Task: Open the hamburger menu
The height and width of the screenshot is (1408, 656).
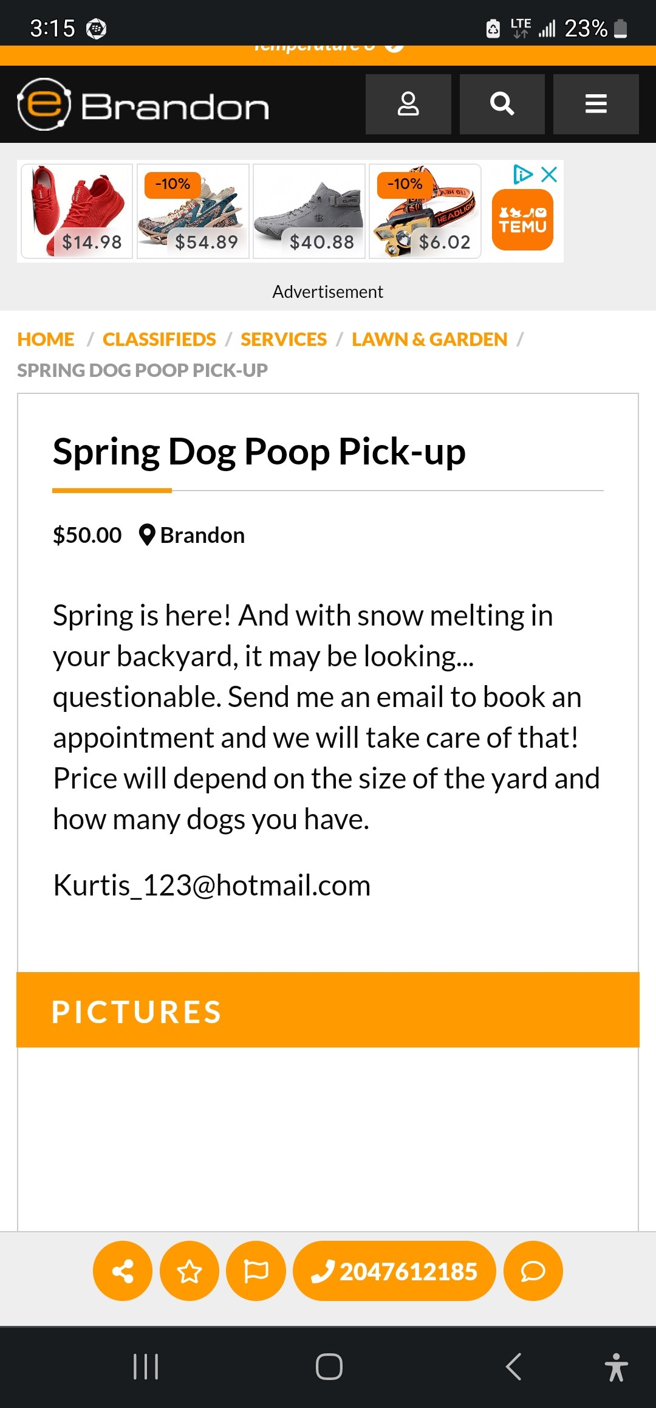Action: (596, 104)
